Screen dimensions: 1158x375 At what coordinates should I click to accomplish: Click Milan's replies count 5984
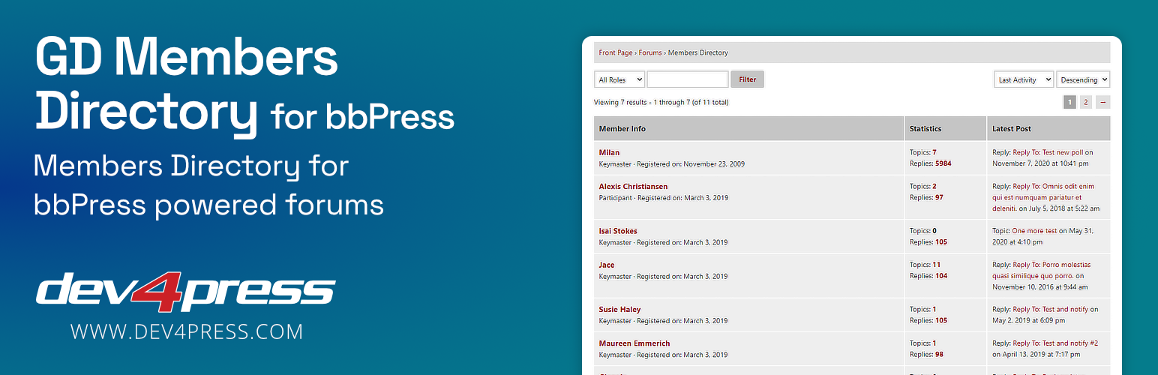click(943, 163)
